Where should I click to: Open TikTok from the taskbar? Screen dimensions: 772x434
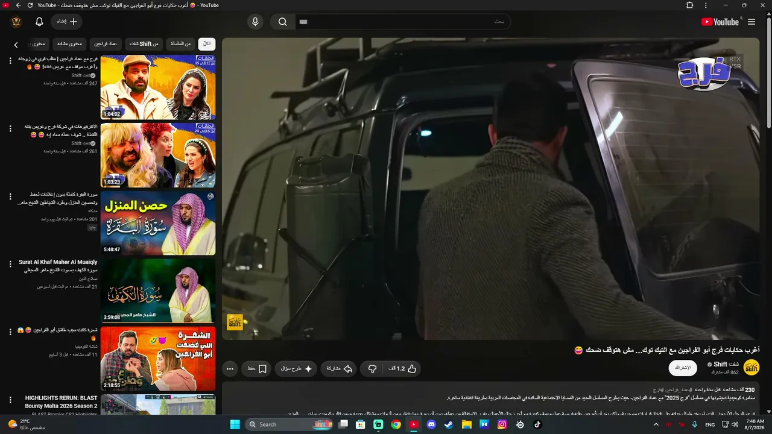(537, 424)
